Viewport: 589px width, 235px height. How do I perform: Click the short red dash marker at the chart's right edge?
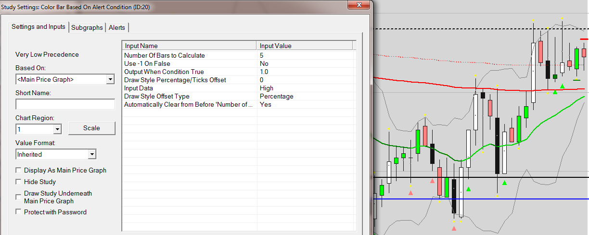[x=584, y=39]
